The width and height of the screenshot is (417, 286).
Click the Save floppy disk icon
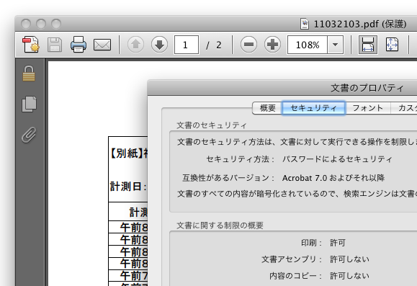[55, 45]
